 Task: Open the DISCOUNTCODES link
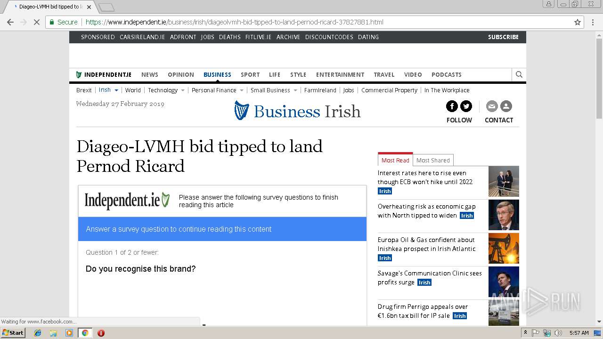329,37
